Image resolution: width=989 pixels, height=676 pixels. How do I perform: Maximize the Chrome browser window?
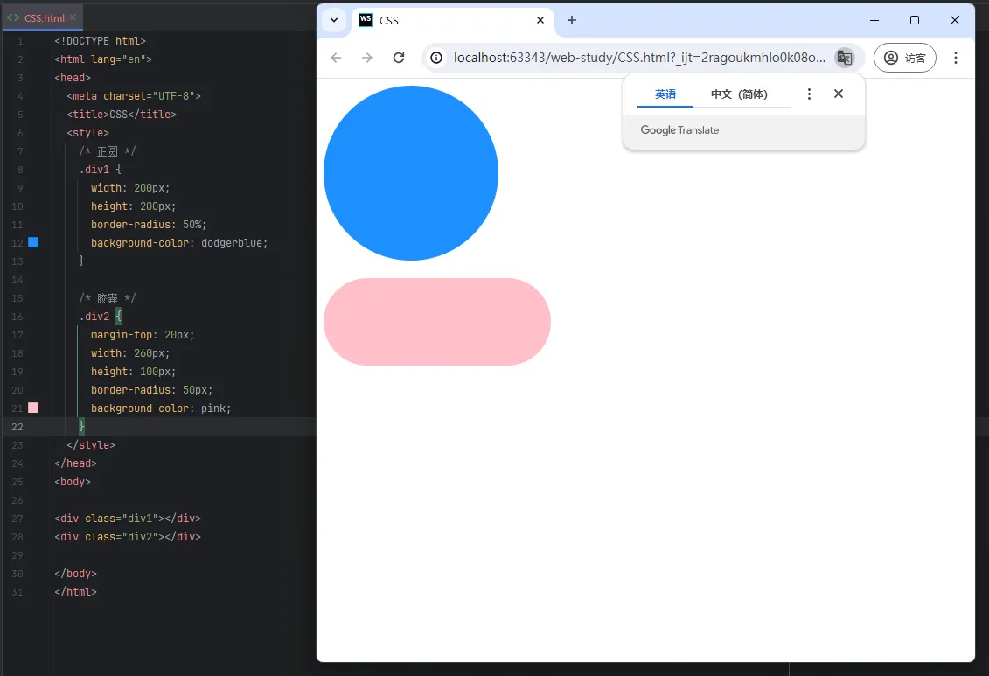pos(915,20)
